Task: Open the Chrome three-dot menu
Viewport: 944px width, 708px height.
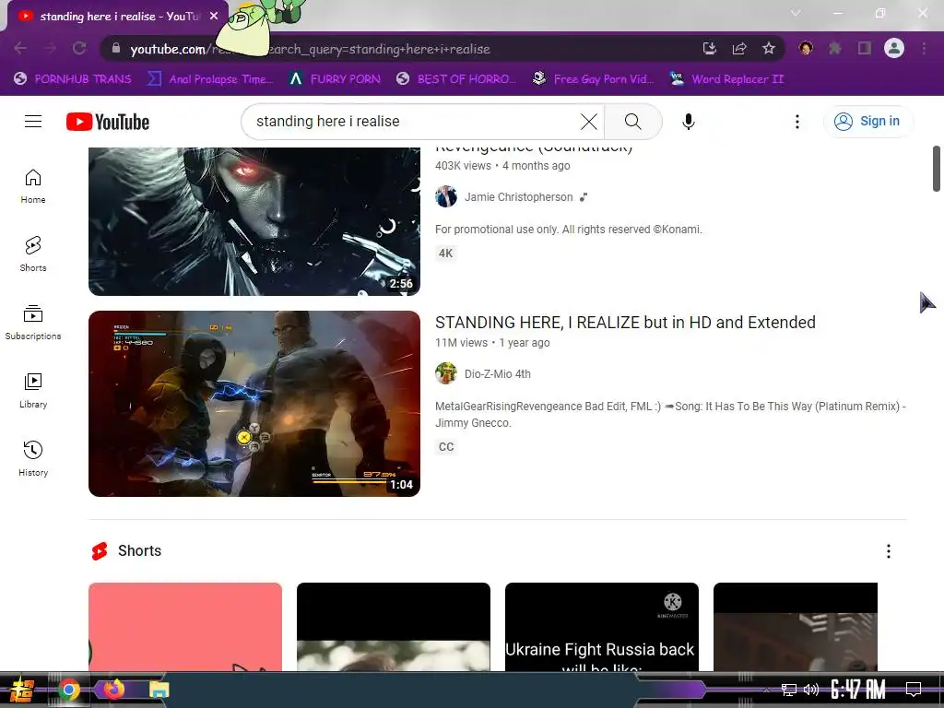Action: pyautogui.click(x=924, y=48)
